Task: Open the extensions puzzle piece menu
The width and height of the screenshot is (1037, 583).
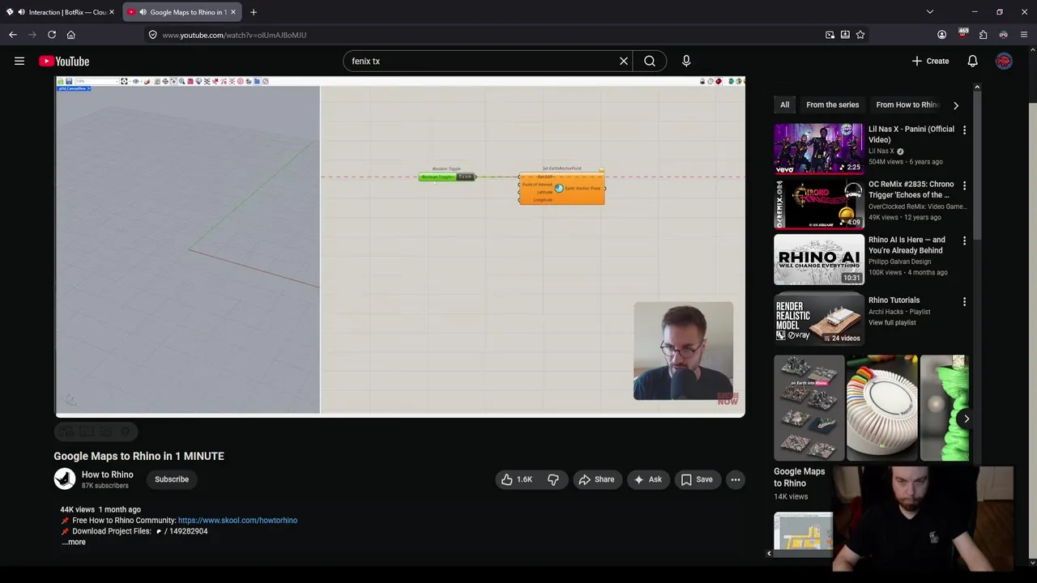Action: click(983, 35)
